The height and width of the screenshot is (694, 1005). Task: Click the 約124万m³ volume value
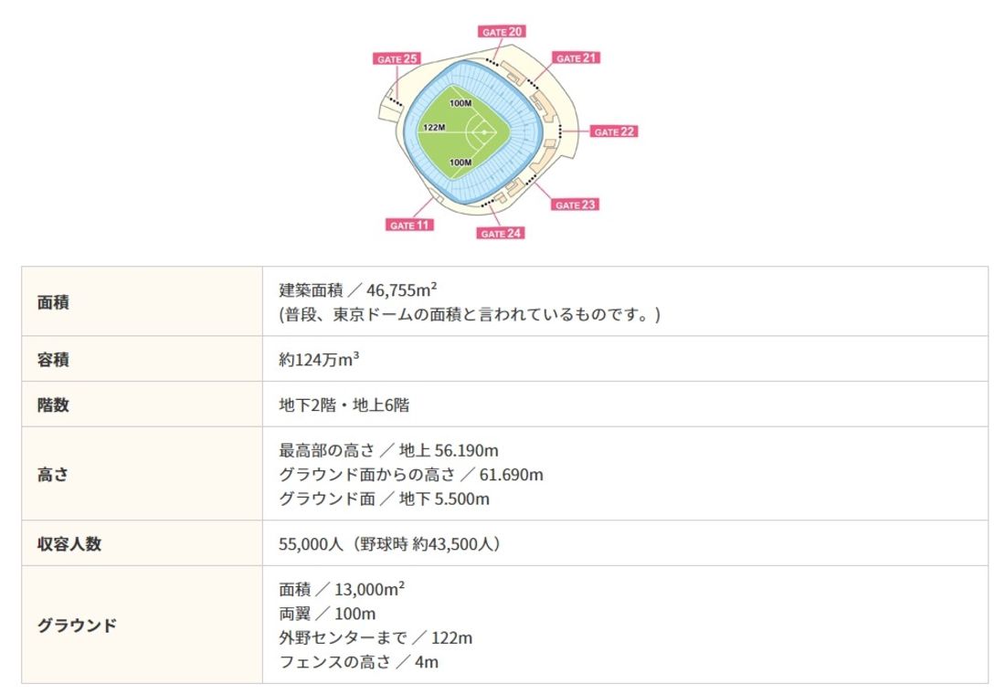click(x=319, y=359)
